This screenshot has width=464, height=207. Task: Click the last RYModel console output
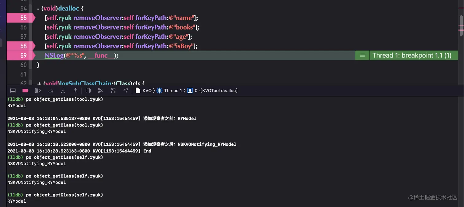(x=17, y=201)
